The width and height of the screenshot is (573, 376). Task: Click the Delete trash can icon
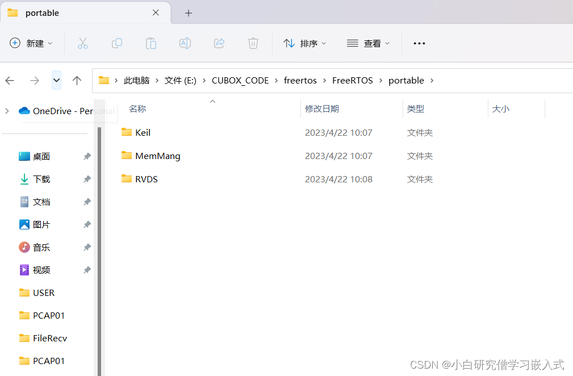(x=253, y=43)
